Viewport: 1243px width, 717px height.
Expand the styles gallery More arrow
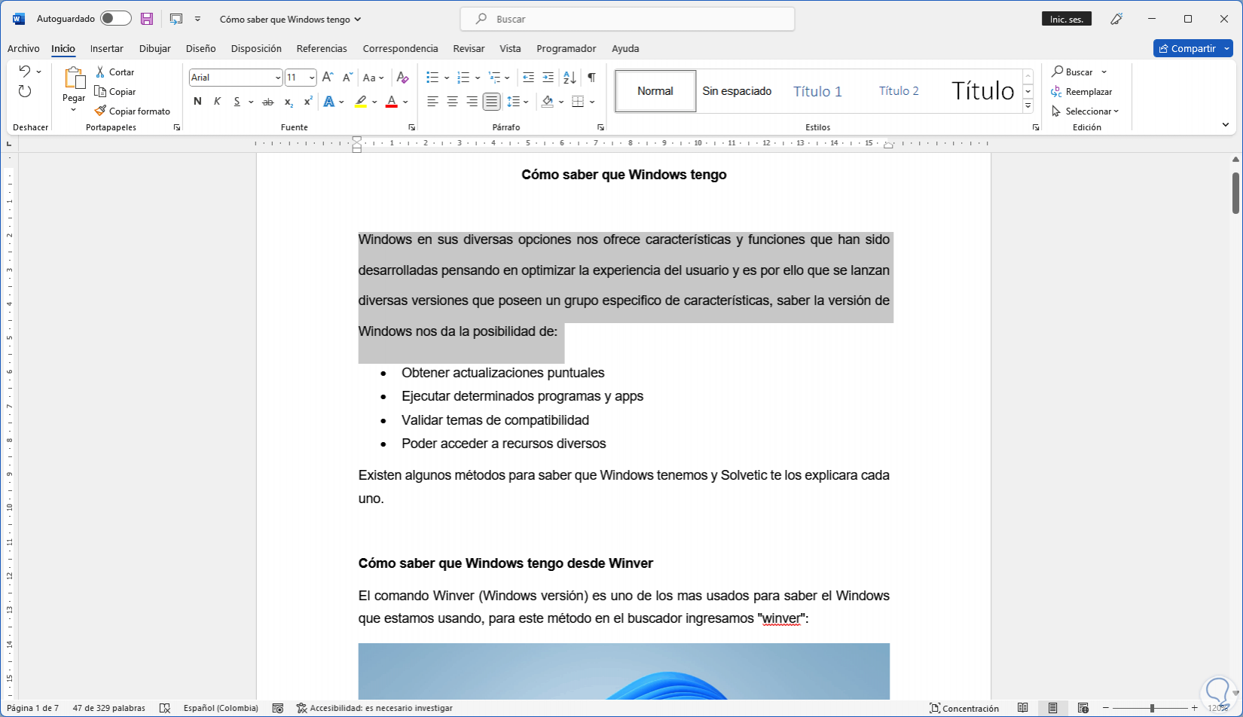(1028, 106)
